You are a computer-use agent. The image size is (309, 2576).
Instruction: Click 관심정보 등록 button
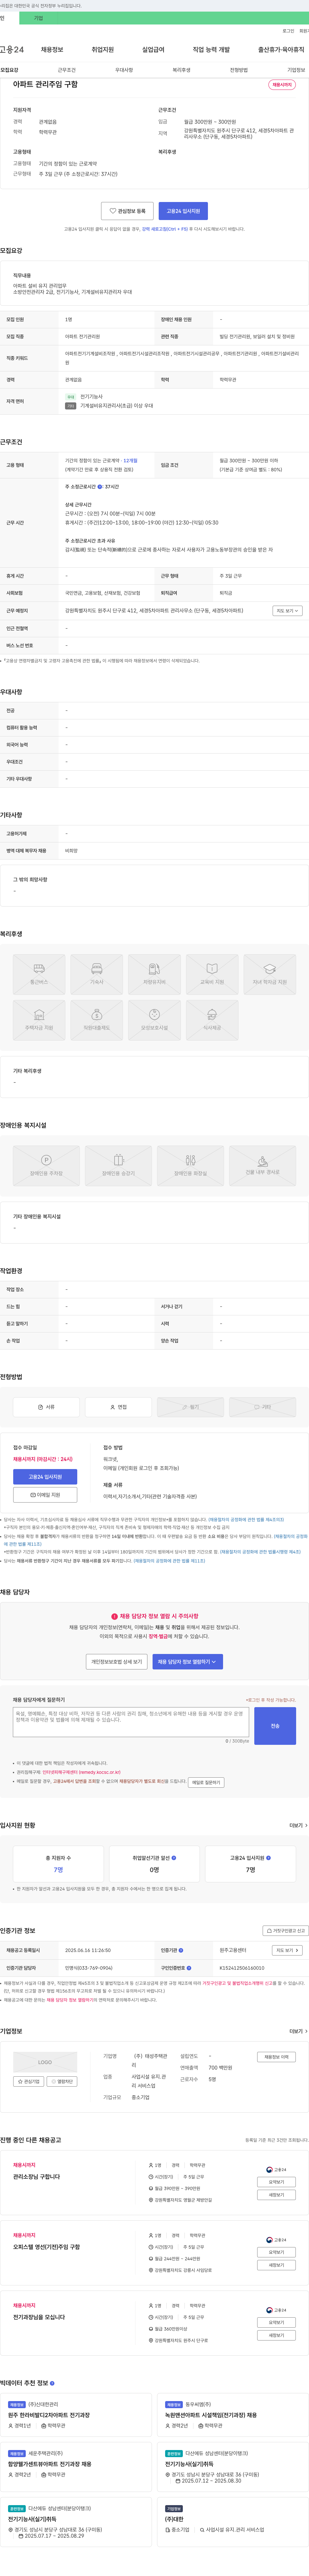(127, 211)
